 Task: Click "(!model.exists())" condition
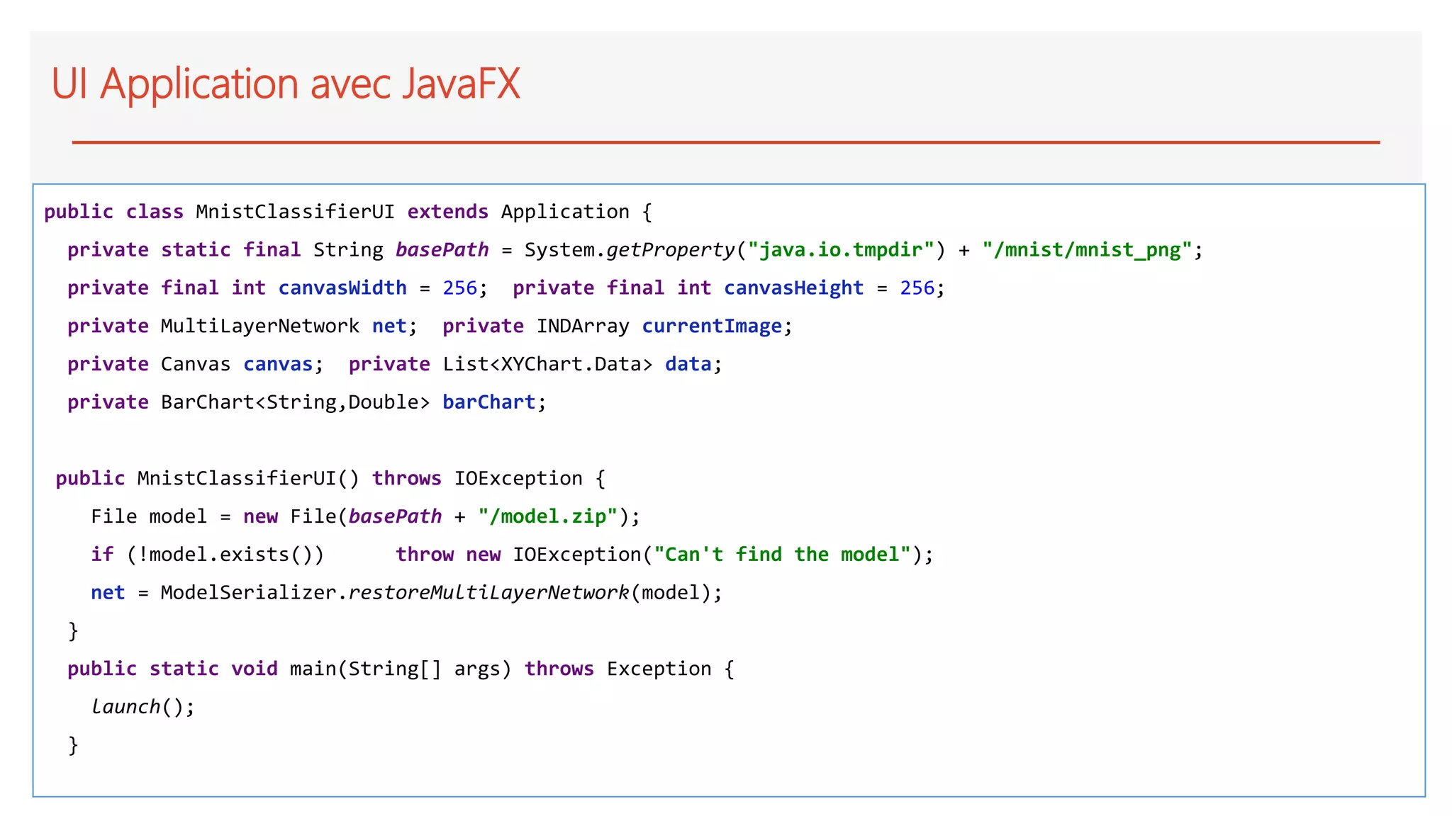[x=225, y=555]
